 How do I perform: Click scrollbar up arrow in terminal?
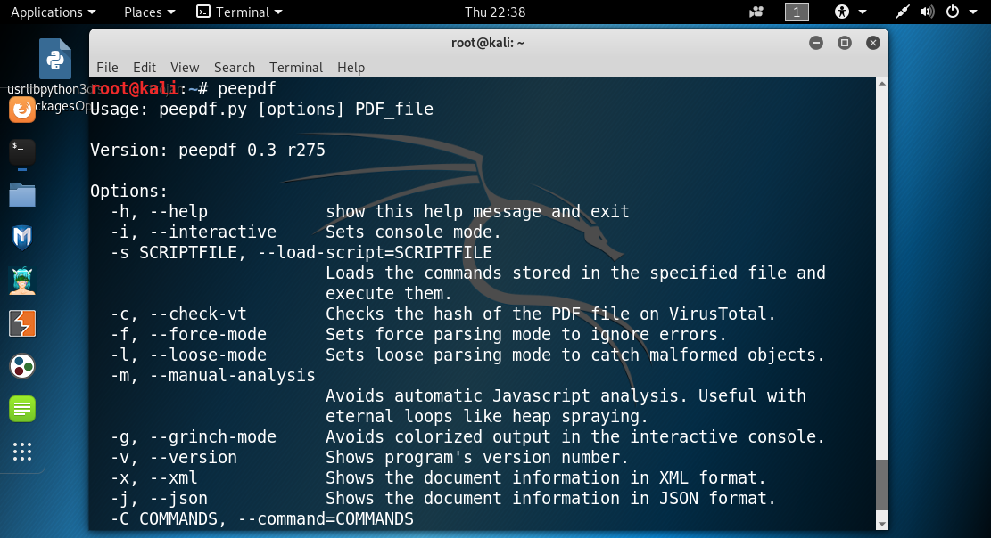pos(881,84)
